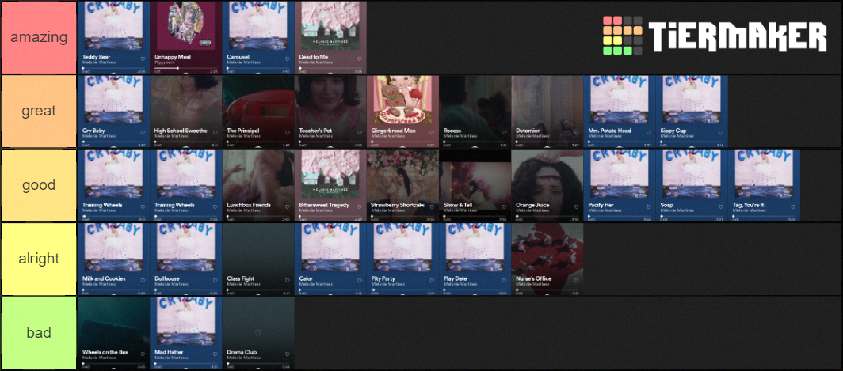Select the orange 'great' tier label
The height and width of the screenshot is (371, 843).
(x=39, y=111)
